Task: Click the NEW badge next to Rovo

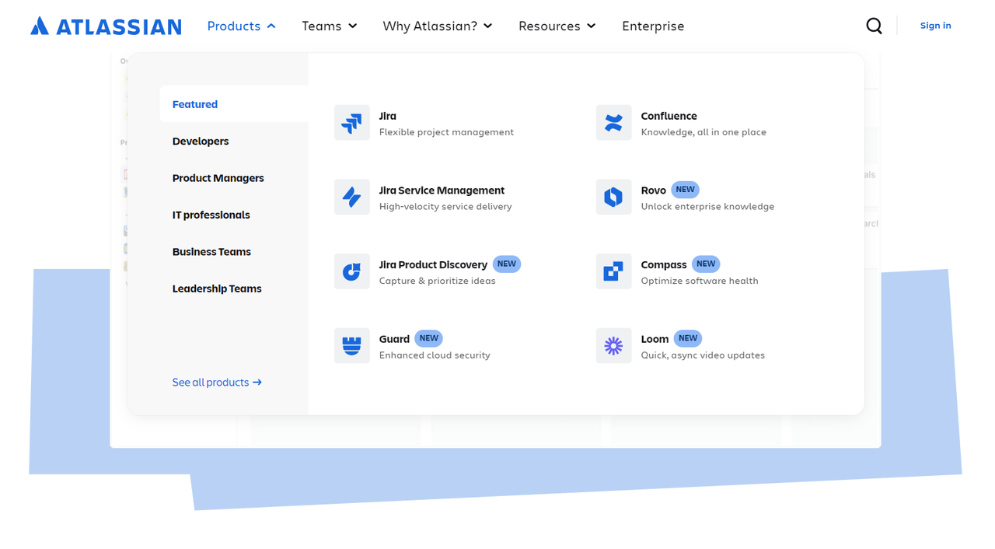Action: pyautogui.click(x=685, y=189)
